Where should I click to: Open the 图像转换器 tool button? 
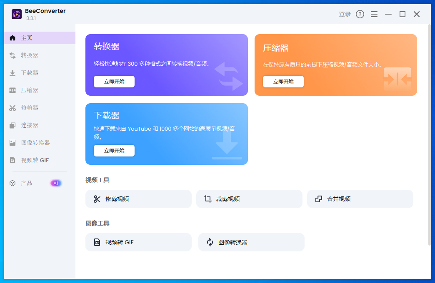(251, 242)
